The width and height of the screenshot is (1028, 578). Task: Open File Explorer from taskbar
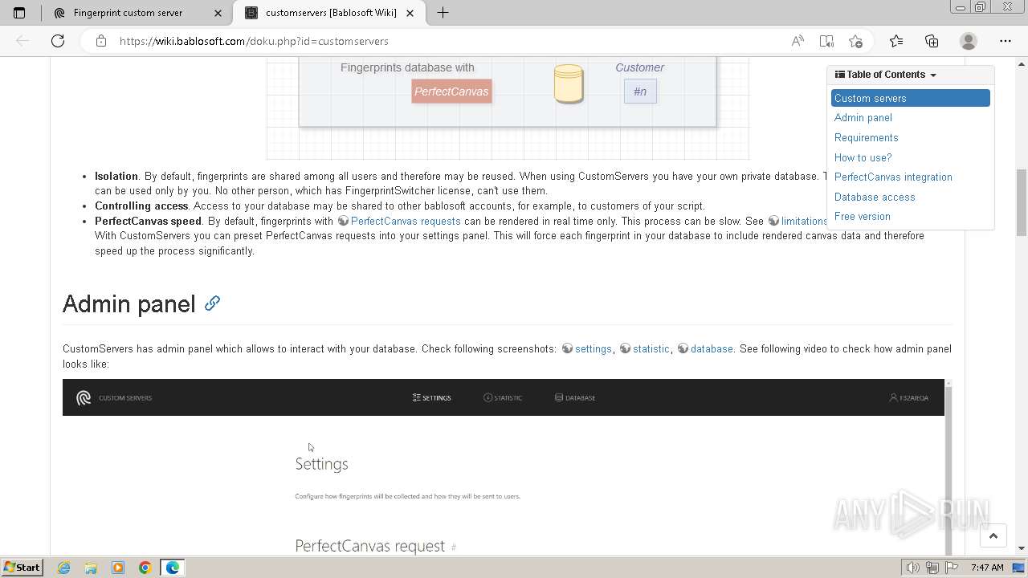tap(91, 568)
